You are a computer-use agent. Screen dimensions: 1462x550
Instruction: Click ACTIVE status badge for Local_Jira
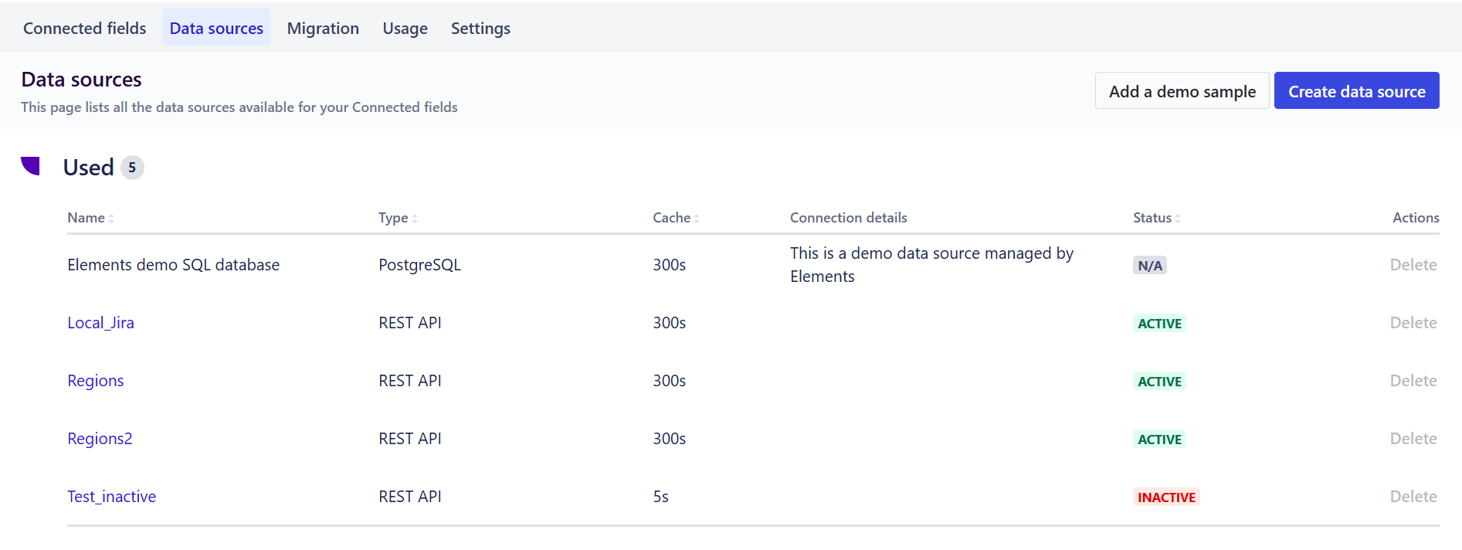pyautogui.click(x=1159, y=324)
